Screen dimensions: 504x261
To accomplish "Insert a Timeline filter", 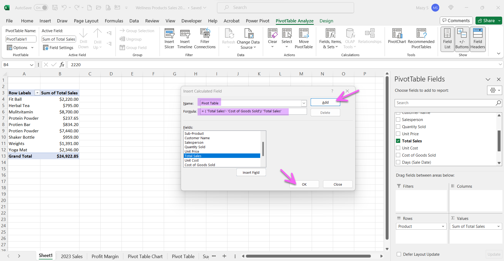I will click(185, 38).
